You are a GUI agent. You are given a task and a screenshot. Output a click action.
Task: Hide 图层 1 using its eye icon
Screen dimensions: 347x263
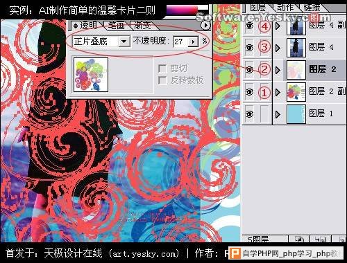point(249,114)
